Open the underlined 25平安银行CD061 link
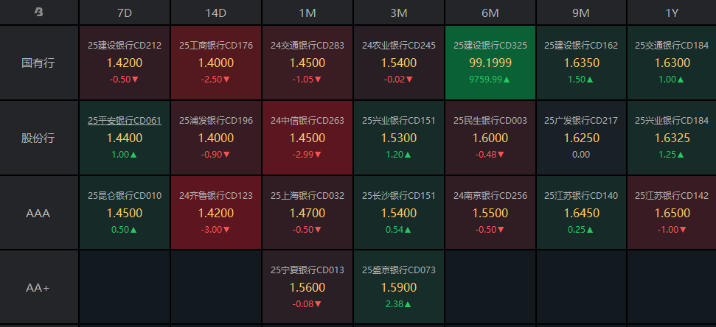Viewport: 716px width, 327px height. [x=124, y=121]
